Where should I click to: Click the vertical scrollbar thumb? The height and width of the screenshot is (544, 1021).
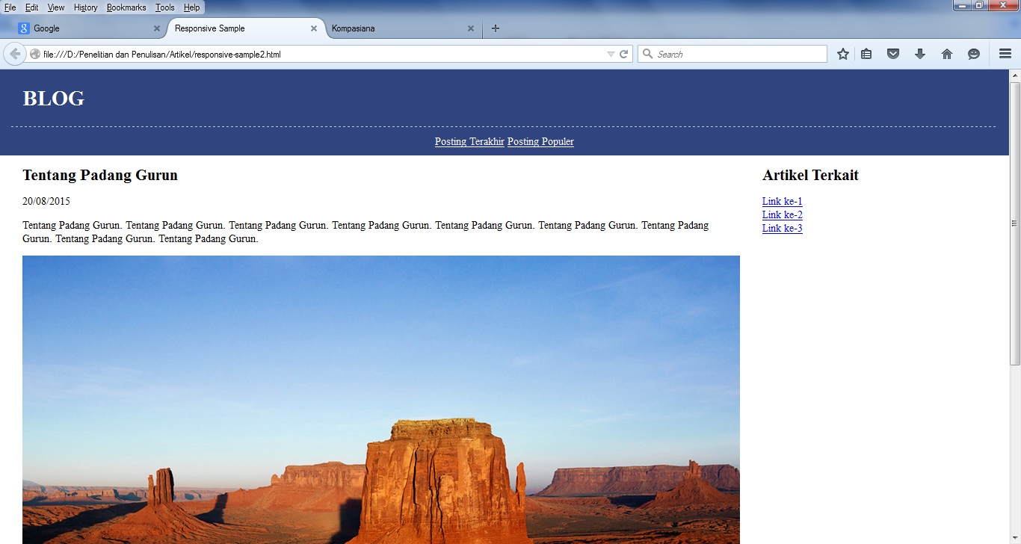pyautogui.click(x=1015, y=223)
